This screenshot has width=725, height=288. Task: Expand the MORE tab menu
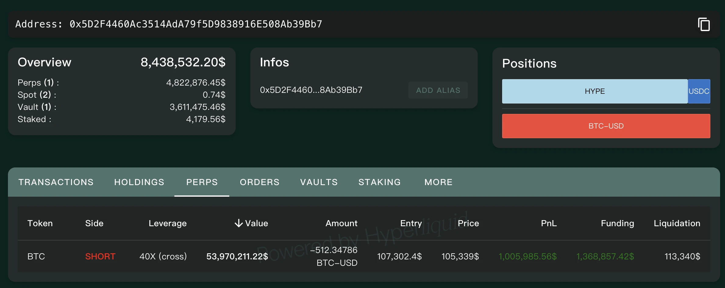438,182
